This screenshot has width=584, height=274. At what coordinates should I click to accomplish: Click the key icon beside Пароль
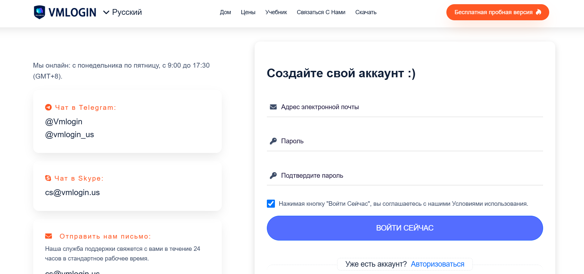point(273,141)
